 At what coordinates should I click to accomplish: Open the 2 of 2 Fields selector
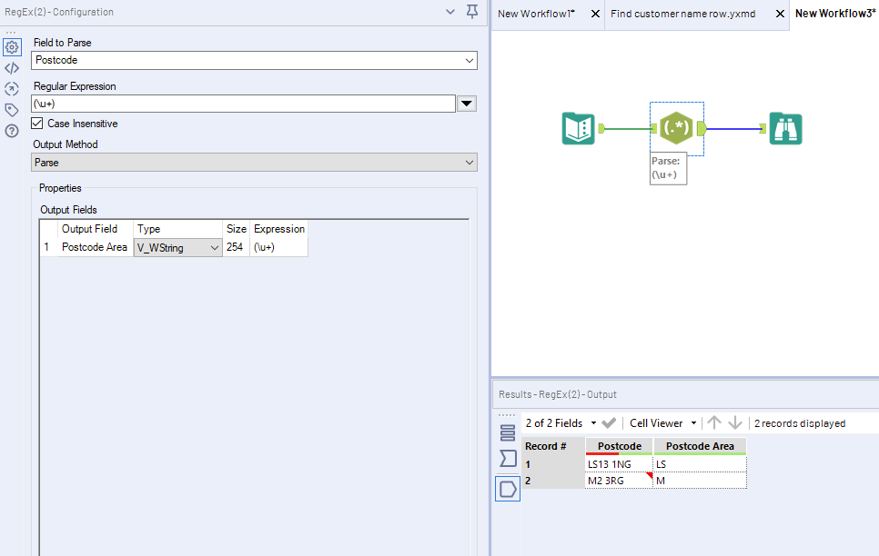(x=561, y=423)
